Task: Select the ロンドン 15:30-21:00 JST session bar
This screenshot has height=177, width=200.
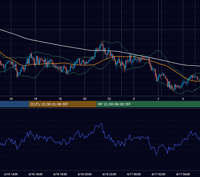Action: click(62, 104)
